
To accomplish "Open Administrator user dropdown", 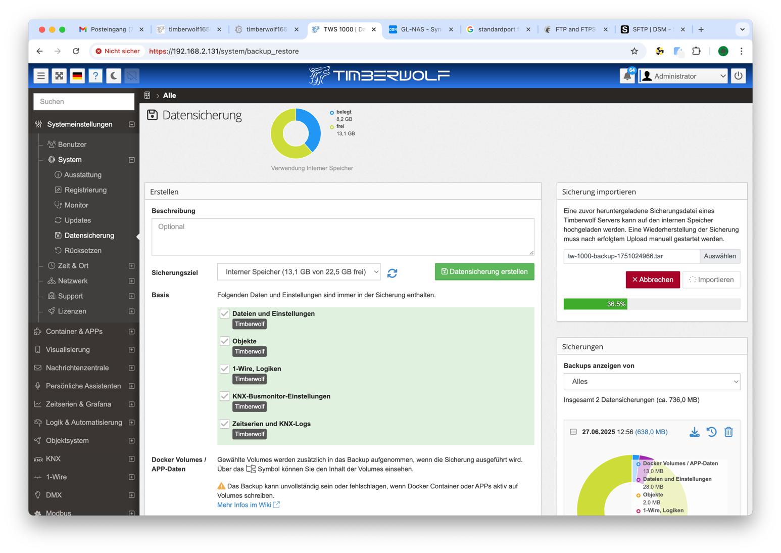I will pos(683,76).
